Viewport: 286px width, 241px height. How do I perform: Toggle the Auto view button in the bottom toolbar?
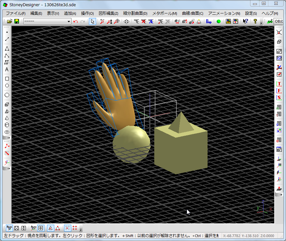[9, 228]
